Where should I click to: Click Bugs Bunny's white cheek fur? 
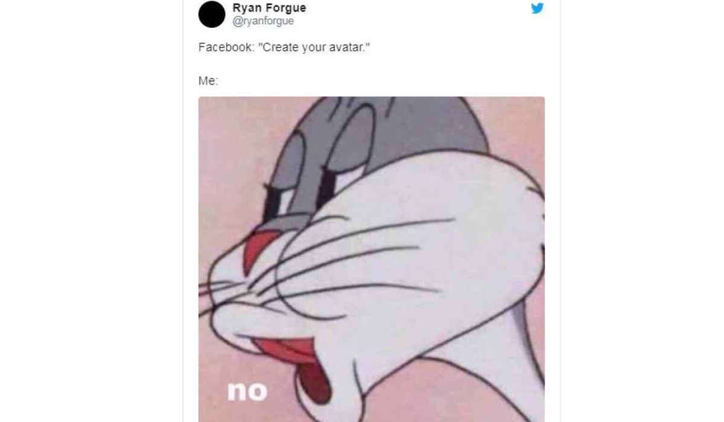422,241
